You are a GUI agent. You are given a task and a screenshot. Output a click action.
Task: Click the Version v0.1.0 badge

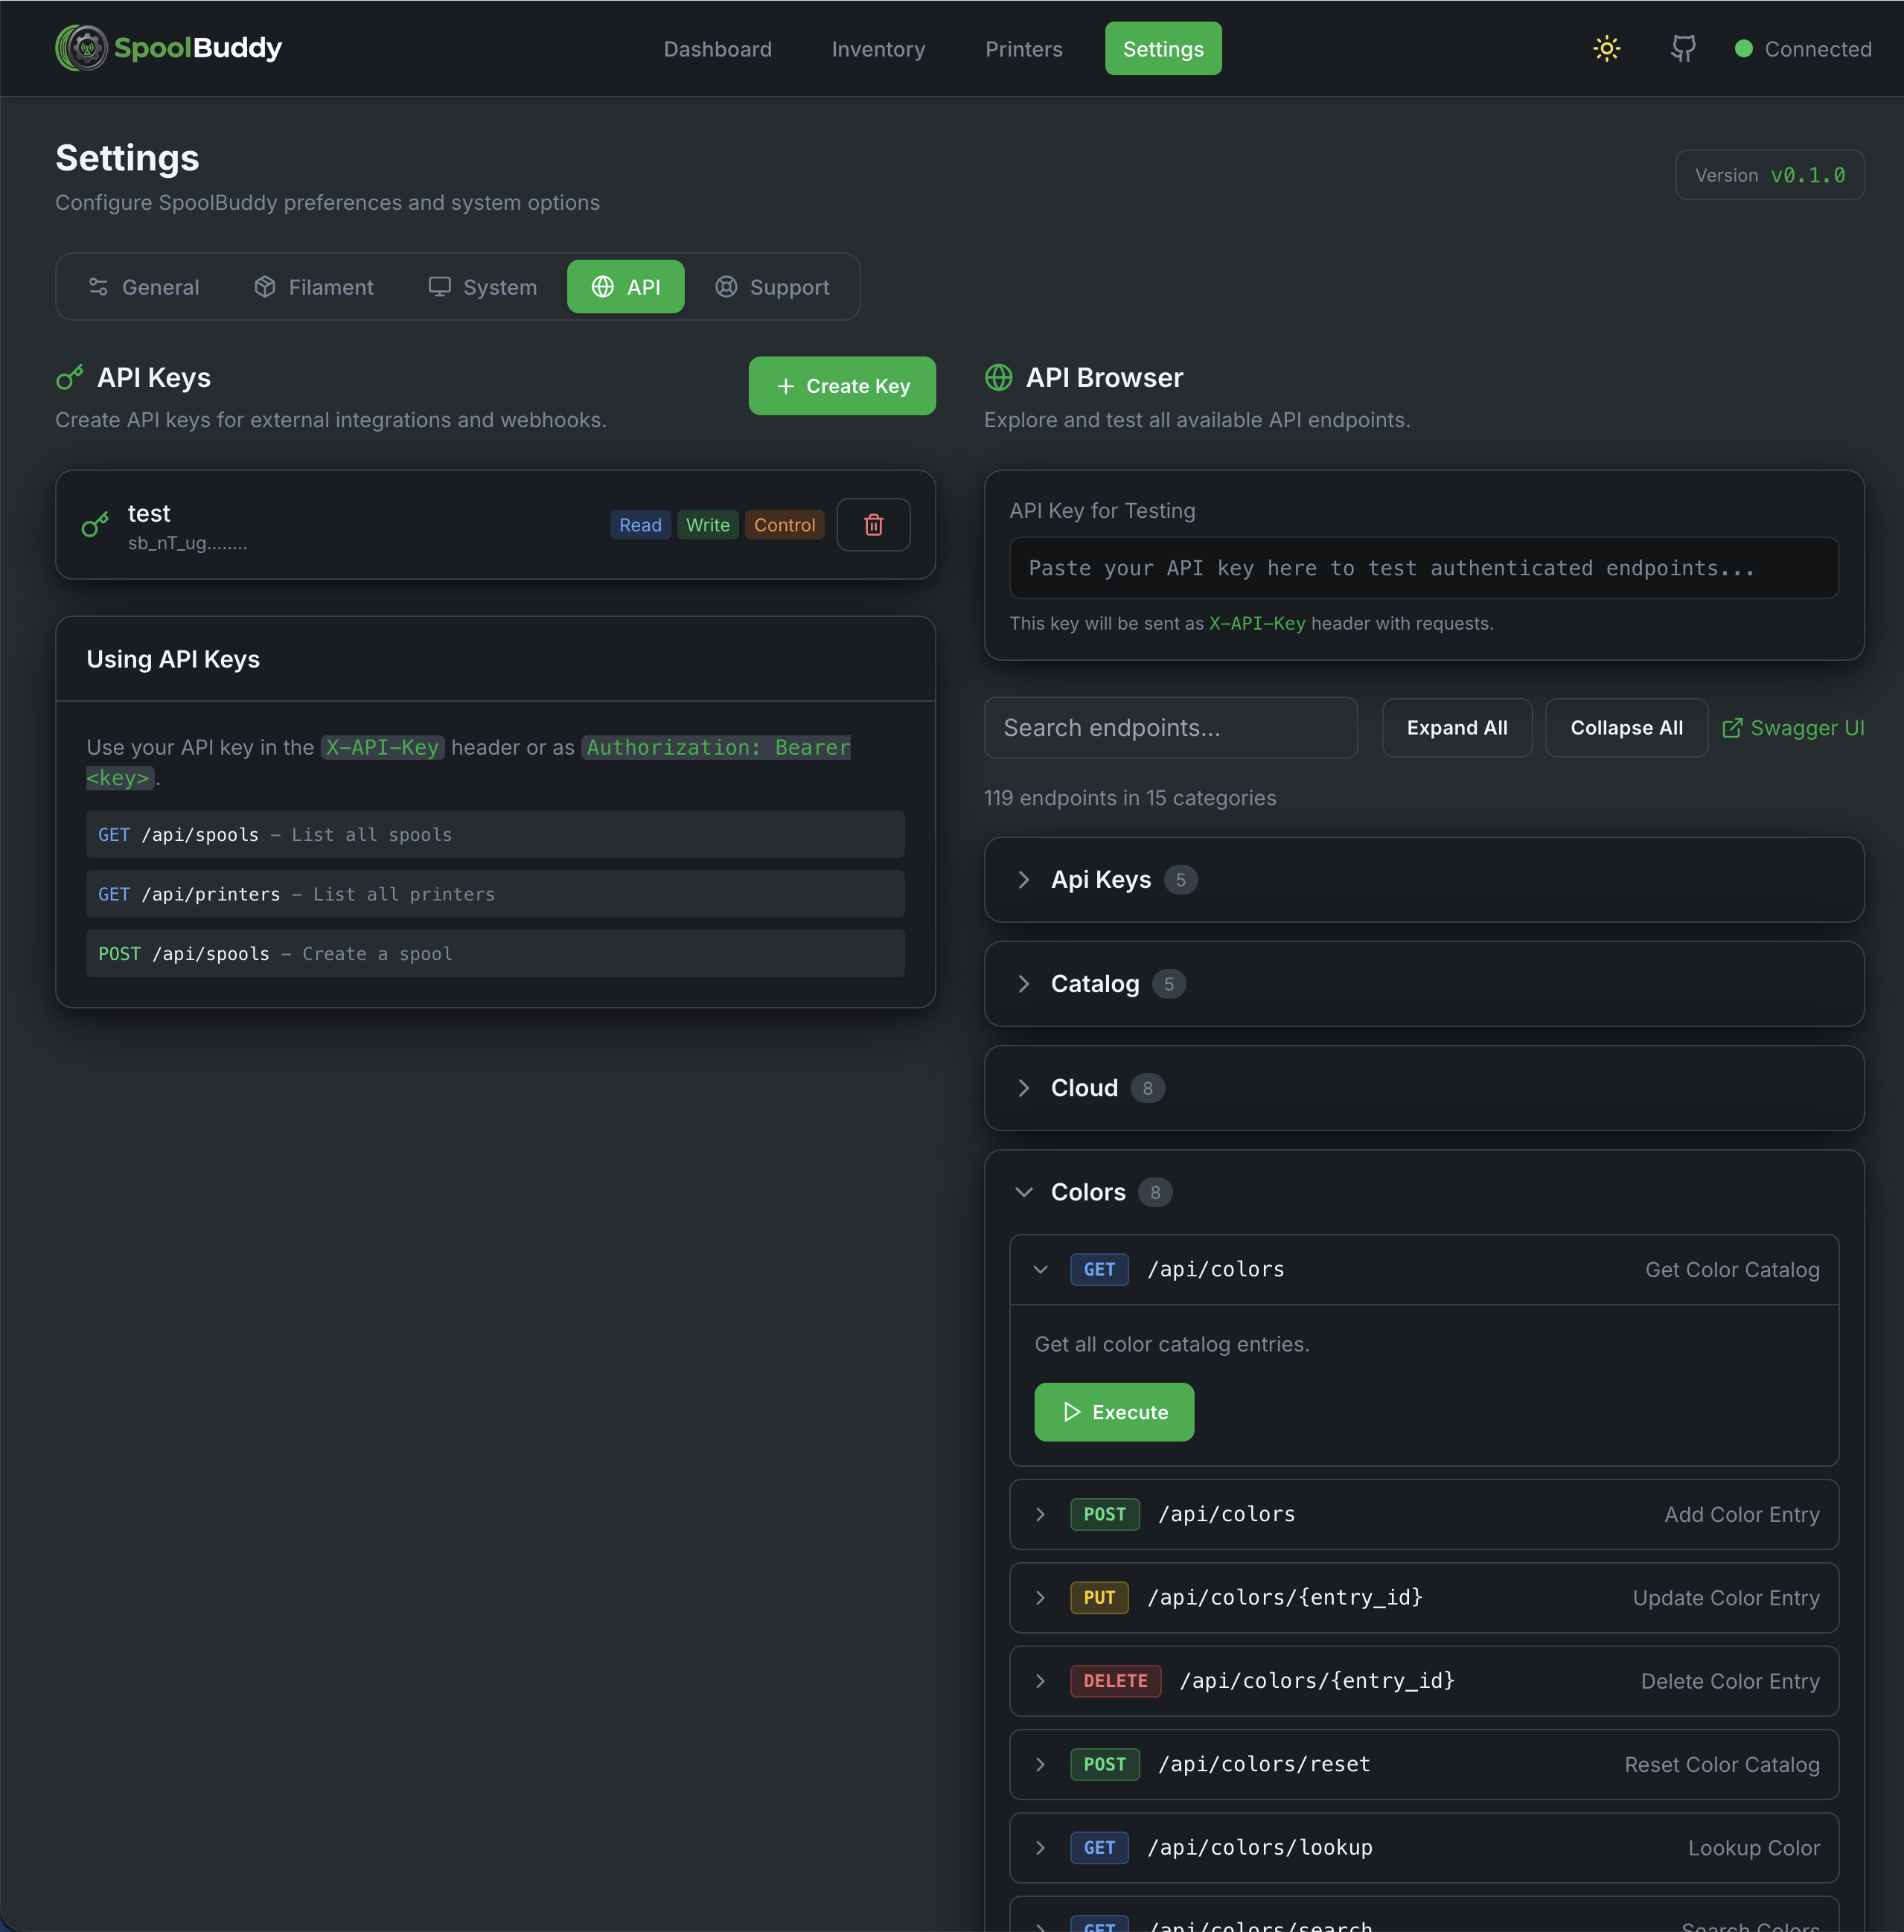[x=1769, y=174]
